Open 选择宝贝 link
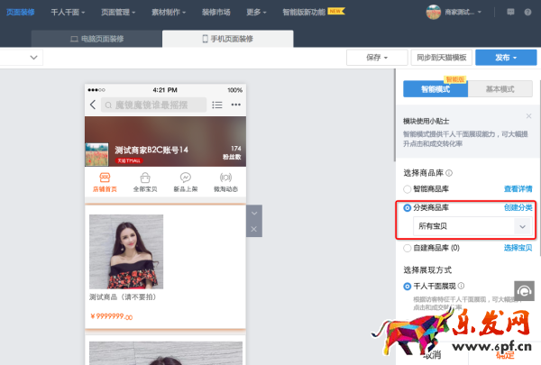The width and height of the screenshot is (541, 365). click(518, 248)
